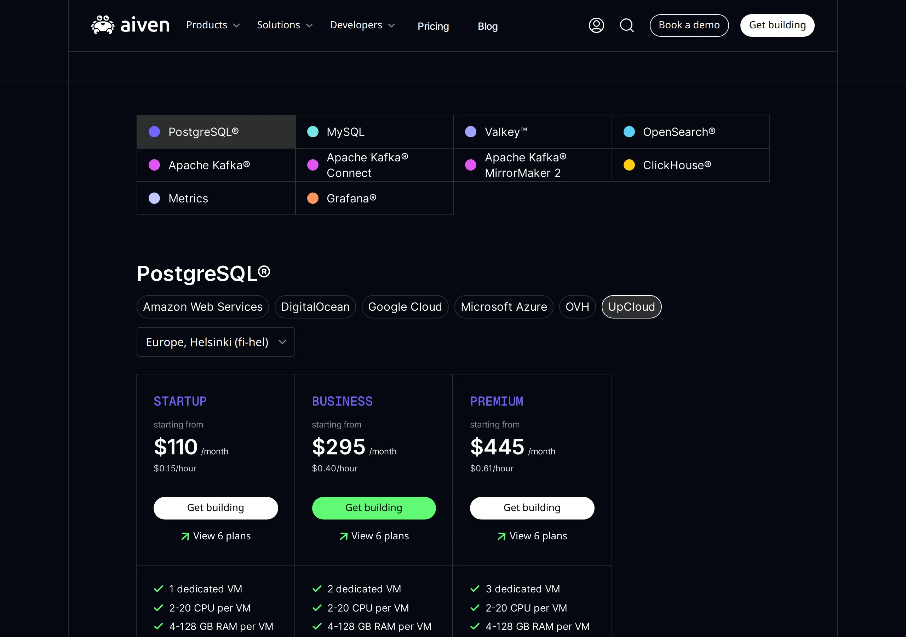Choose UpCloud provider
The height and width of the screenshot is (637, 906).
[x=631, y=307]
